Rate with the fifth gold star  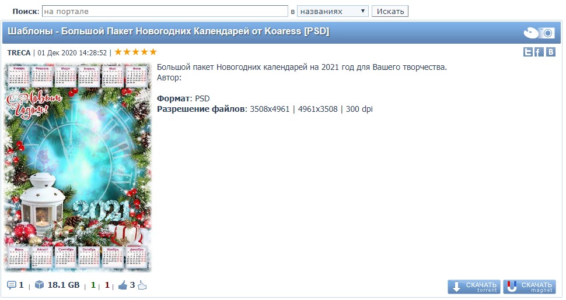[153, 52]
